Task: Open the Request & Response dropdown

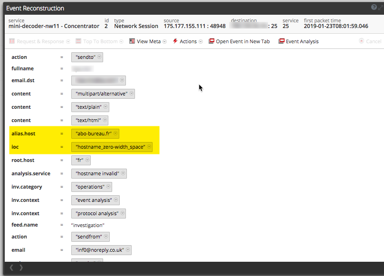Action: point(68,42)
